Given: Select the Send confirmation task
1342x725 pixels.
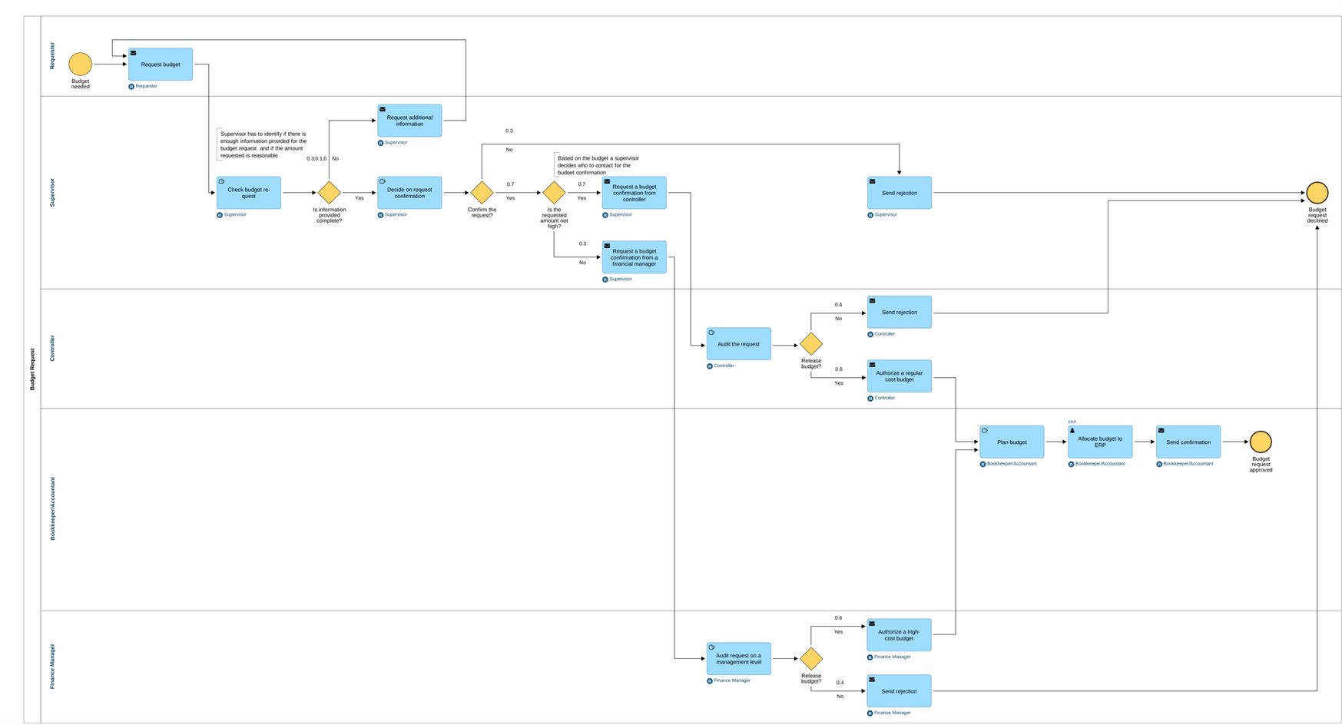Looking at the screenshot, I should 1188,442.
